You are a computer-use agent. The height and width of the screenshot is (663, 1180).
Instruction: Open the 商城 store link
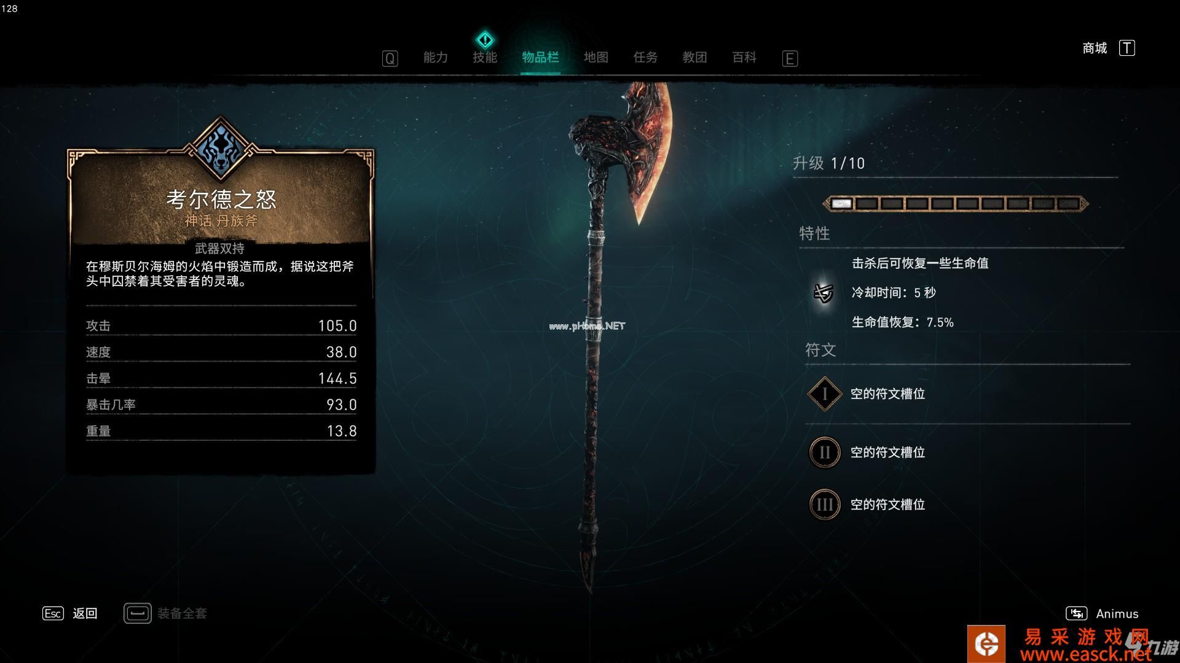1094,48
